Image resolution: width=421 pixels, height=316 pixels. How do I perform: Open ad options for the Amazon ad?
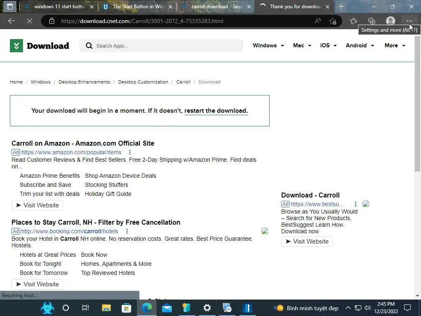pyautogui.click(x=130, y=152)
